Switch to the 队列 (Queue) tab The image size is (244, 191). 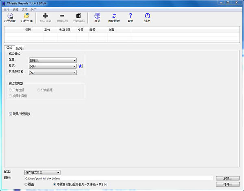tap(19, 48)
